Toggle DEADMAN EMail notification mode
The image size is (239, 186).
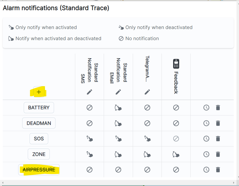click(118, 123)
